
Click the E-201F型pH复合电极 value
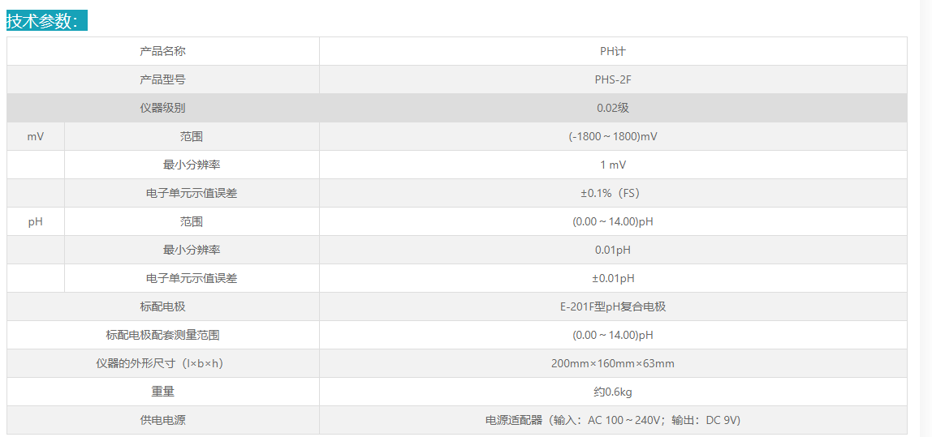[612, 306]
